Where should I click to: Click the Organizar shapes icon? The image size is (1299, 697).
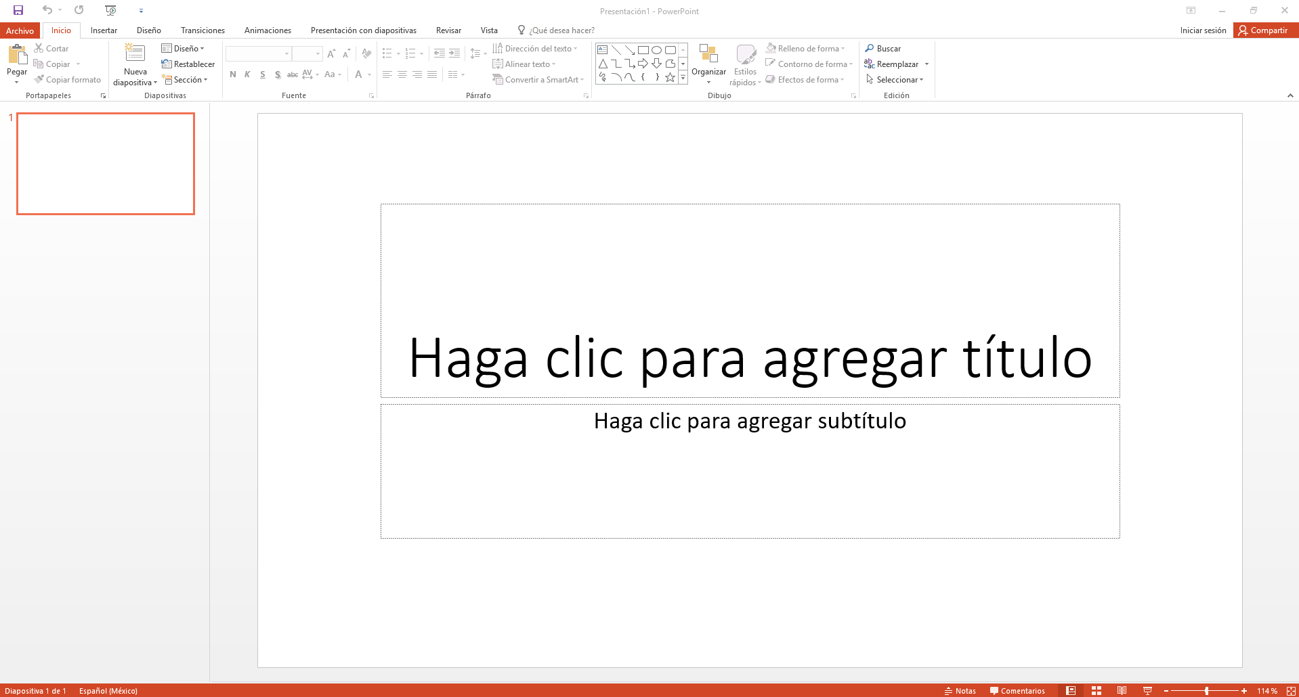[708, 55]
